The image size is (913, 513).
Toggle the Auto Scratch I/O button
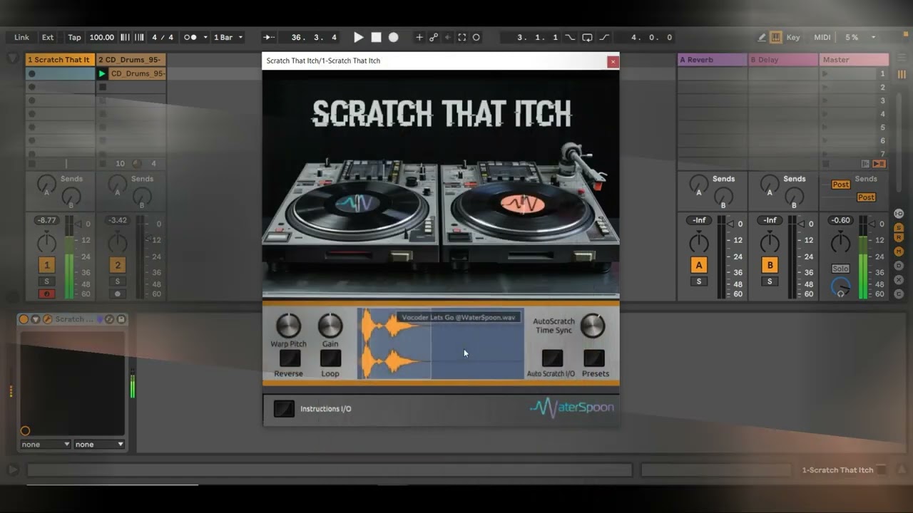coord(552,358)
